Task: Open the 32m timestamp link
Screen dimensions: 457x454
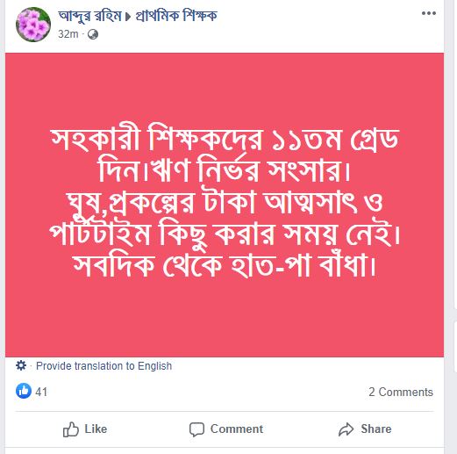Action: click(68, 34)
